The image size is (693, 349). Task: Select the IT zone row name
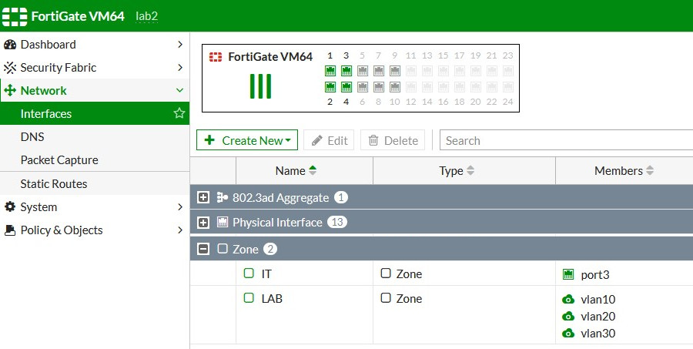266,273
